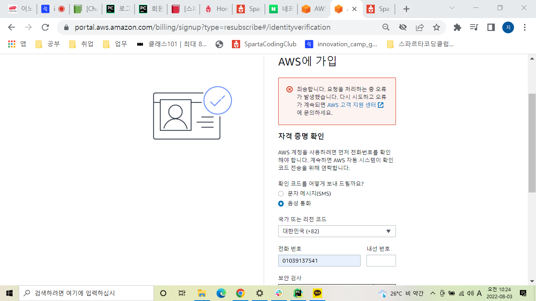Switch to the 로그 PyCharm tab

coord(118,9)
